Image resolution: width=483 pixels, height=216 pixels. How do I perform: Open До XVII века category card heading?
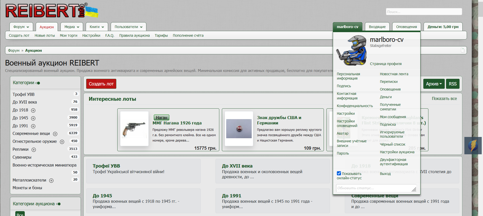tap(237, 166)
